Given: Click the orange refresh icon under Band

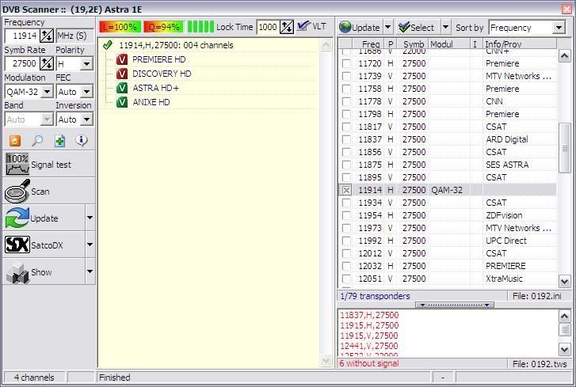Looking at the screenshot, I should click(15, 141).
